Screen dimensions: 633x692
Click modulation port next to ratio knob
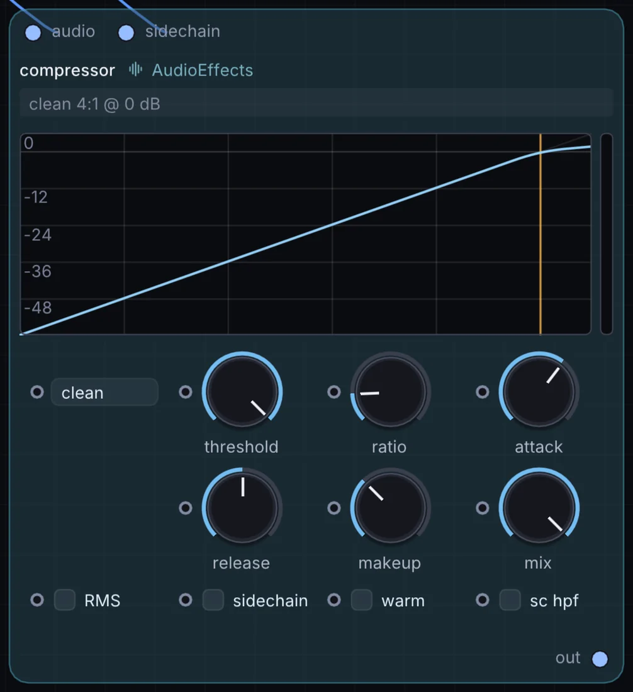[x=334, y=392]
